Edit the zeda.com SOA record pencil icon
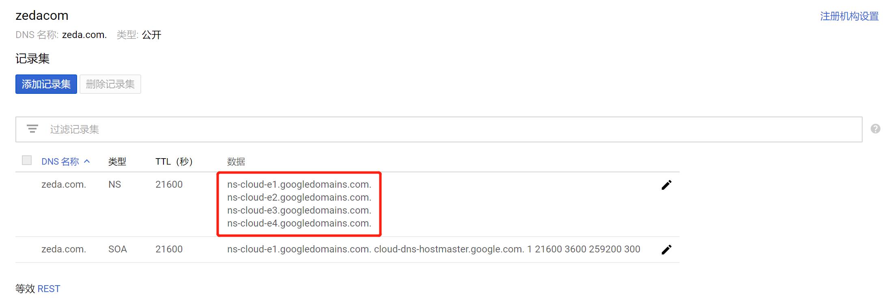Image resolution: width=891 pixels, height=305 pixels. [666, 250]
